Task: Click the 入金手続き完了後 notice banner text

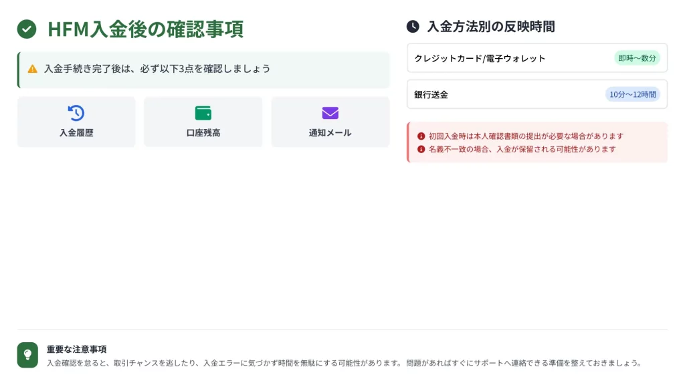Action: [x=157, y=69]
